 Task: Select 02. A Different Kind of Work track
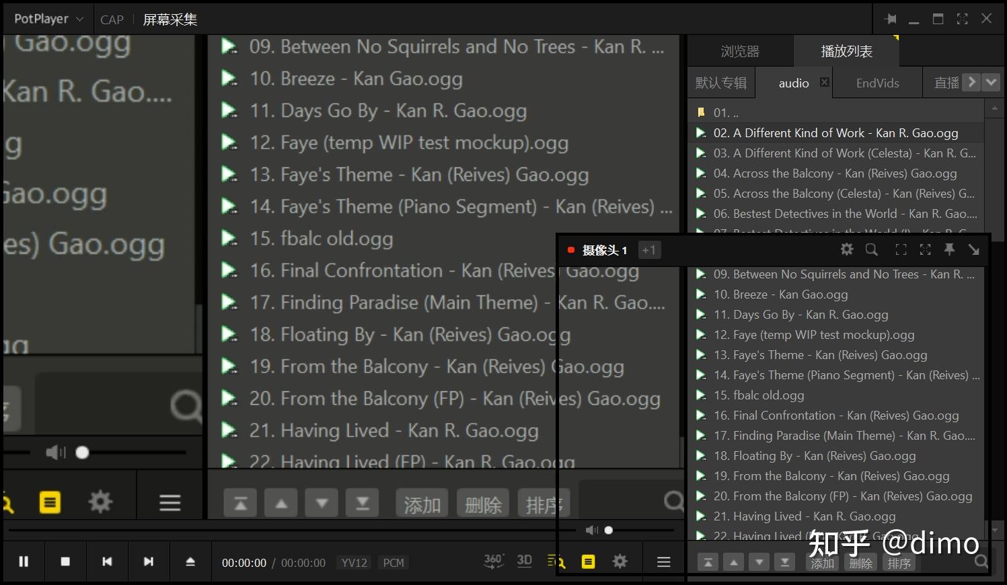(x=835, y=133)
